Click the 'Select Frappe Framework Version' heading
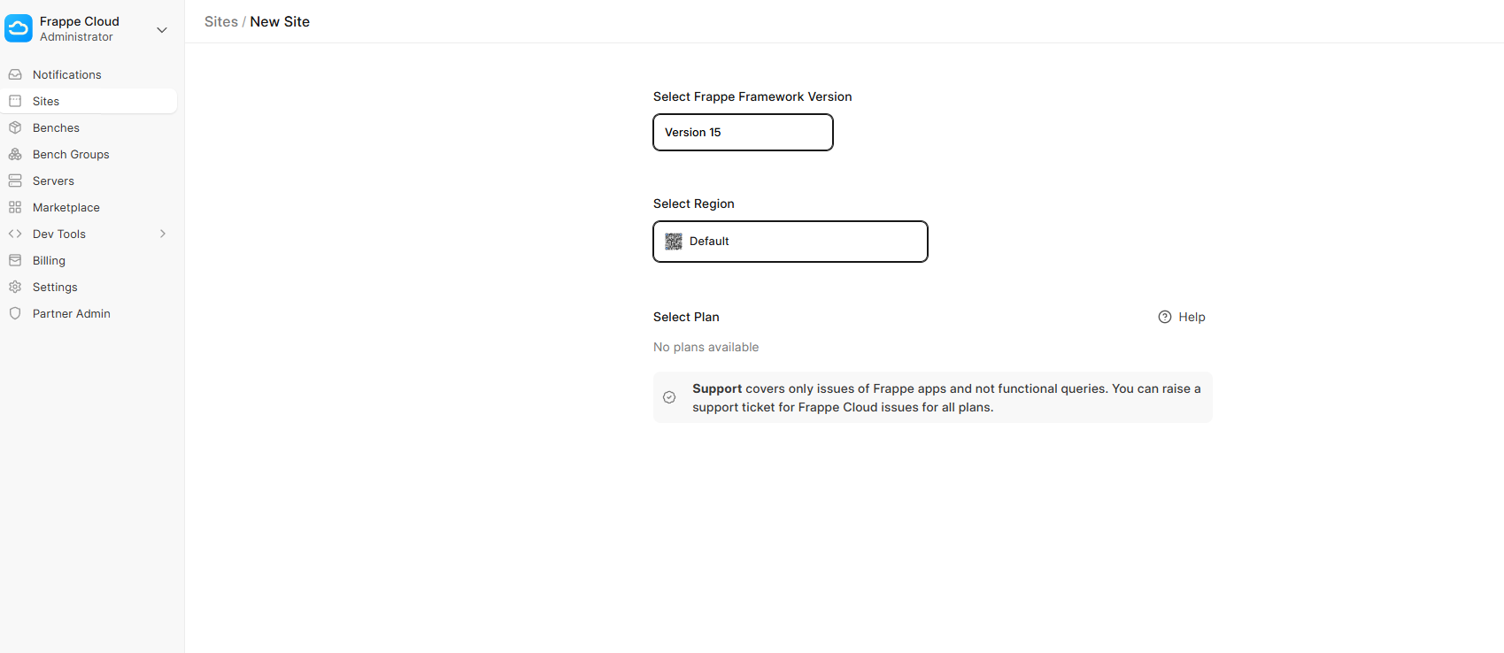Image resolution: width=1504 pixels, height=653 pixels. (x=752, y=96)
